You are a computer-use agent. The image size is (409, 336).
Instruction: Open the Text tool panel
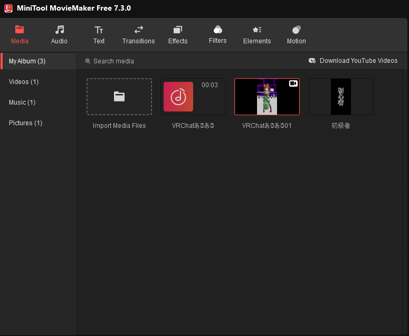[99, 35]
